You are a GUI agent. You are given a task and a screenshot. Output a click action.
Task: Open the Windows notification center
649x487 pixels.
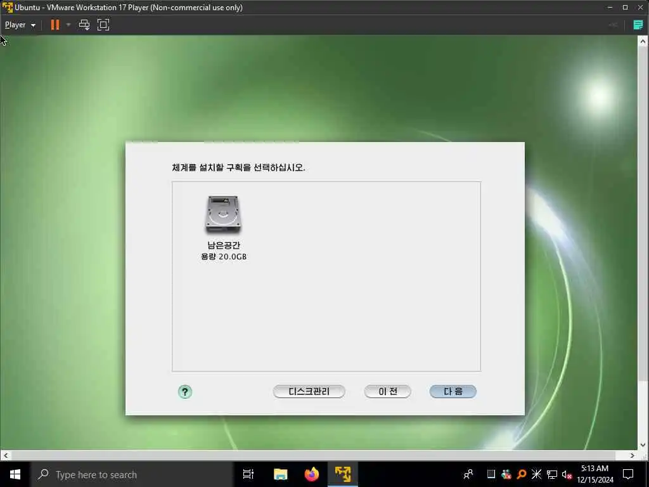coord(628,474)
